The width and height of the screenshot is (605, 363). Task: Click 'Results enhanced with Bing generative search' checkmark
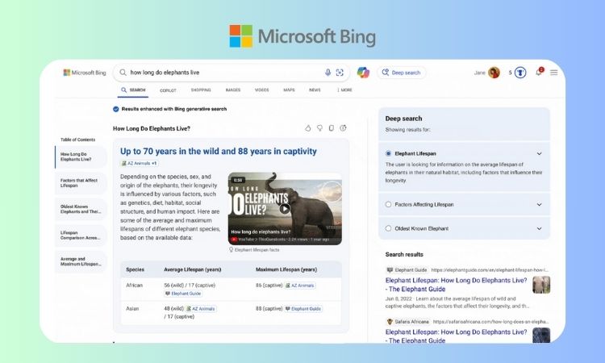(115, 109)
